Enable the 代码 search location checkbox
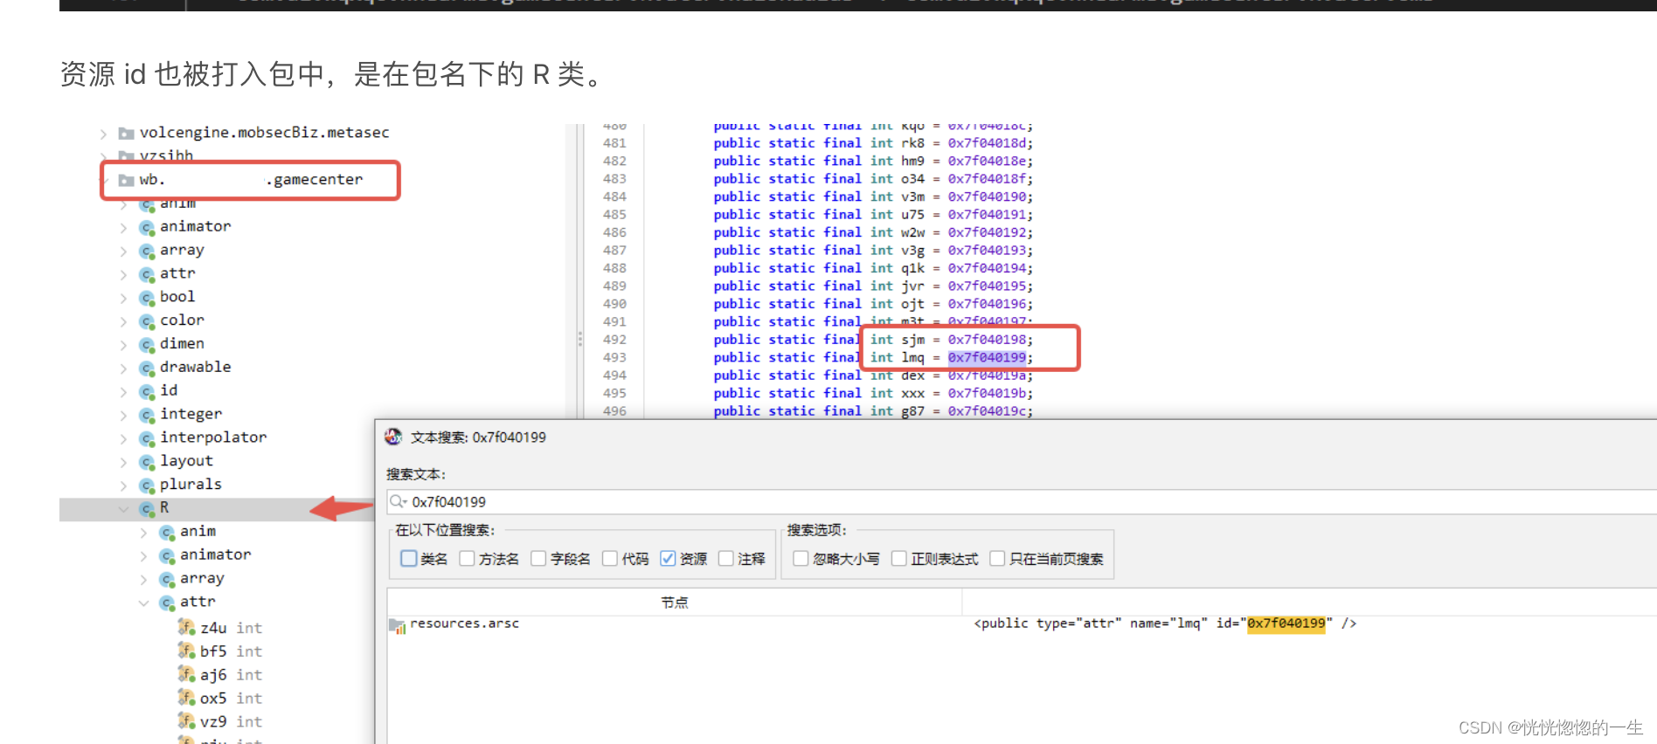The height and width of the screenshot is (744, 1657). pos(610,558)
